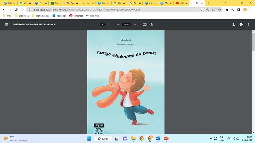The width and height of the screenshot is (255, 143).
Task: Open the Sitio Web bookmark
Action: point(92,16)
